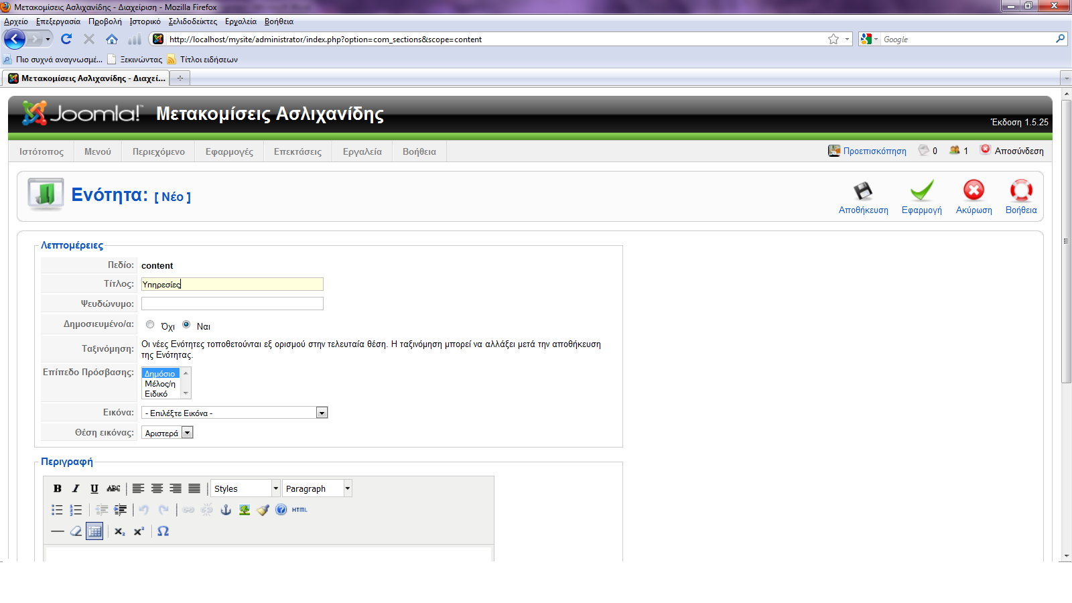
Task: Insert a horizontal rule line
Action: pyautogui.click(x=58, y=531)
